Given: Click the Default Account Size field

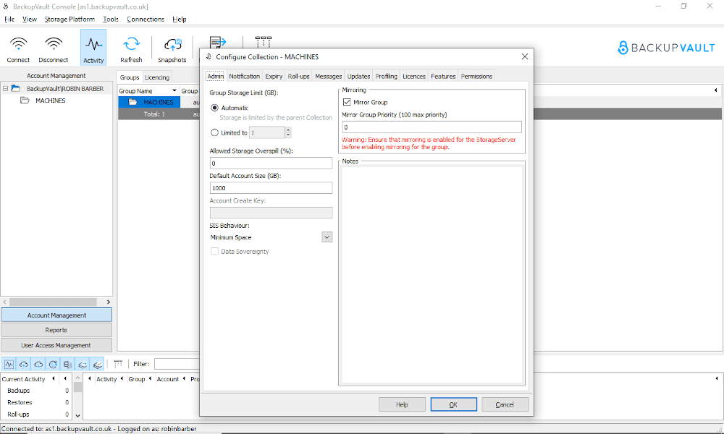Looking at the screenshot, I should pos(271,188).
